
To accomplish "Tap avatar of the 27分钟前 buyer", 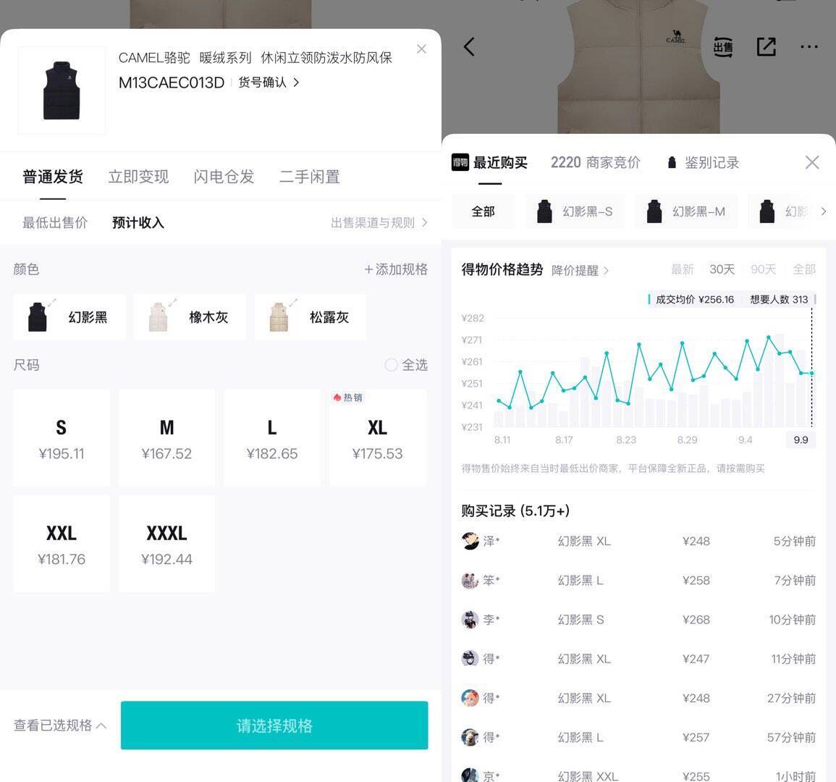I will coord(470,698).
